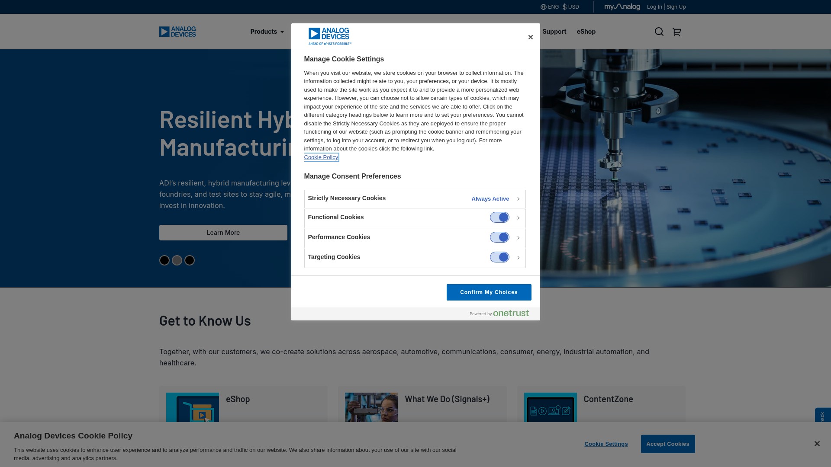Click the Learn More button
Image resolution: width=831 pixels, height=467 pixels.
pyautogui.click(x=223, y=233)
